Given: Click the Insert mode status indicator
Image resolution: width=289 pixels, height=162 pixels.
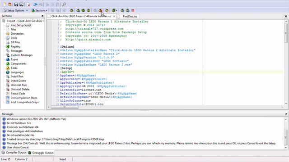Looking at the screenshot, I should (63, 159).
